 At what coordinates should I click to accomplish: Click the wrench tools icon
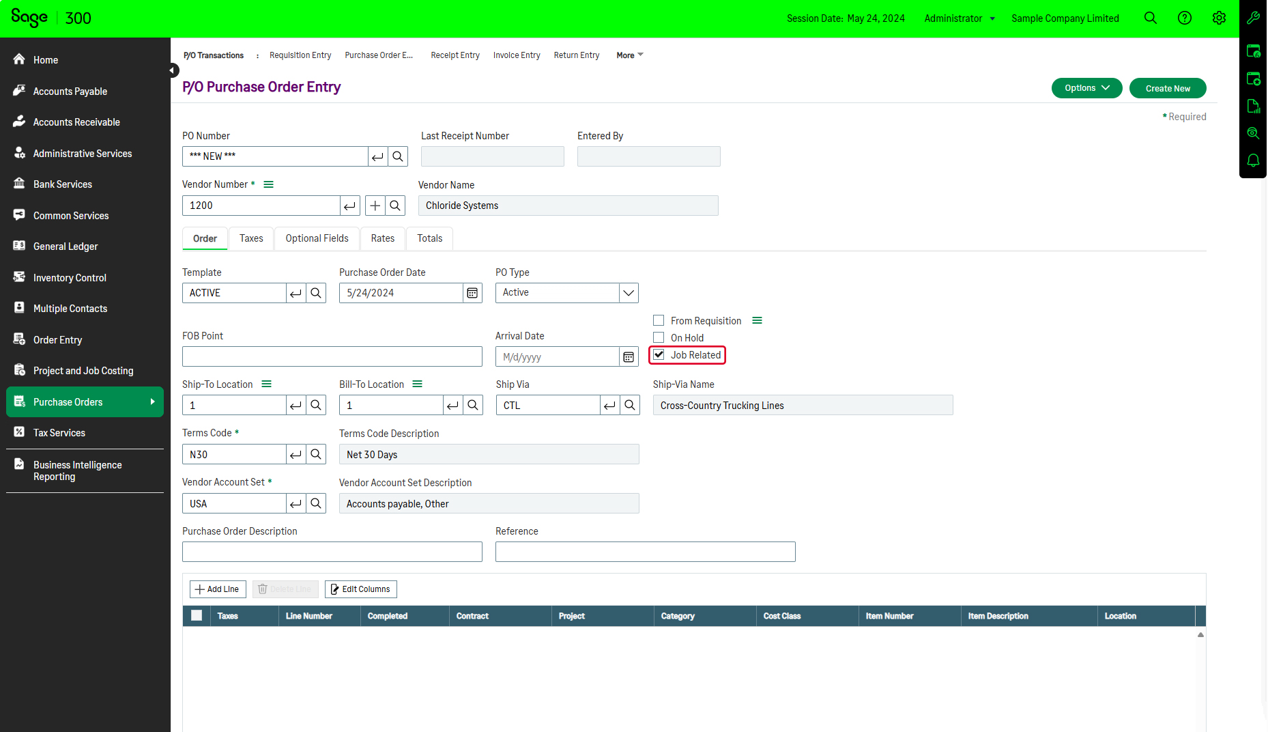pos(1253,18)
